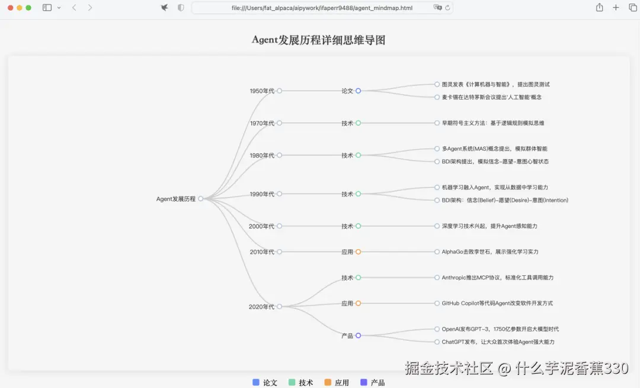Screen dimensions: 640x388
Task: Open a new tab with the plus icon
Action: pyautogui.click(x=616, y=8)
